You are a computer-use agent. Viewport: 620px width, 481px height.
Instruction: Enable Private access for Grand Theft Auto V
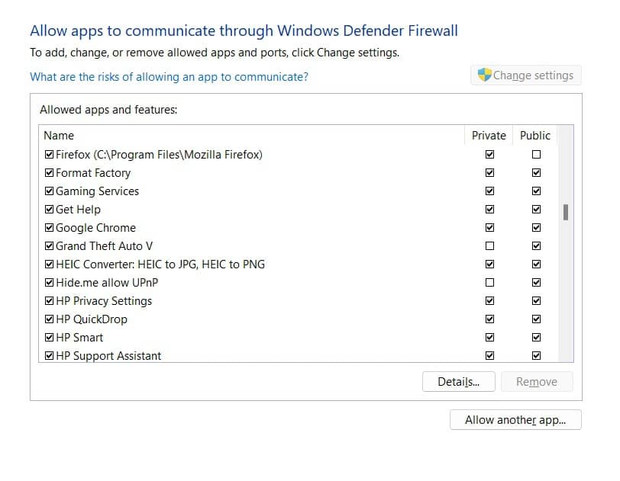point(489,245)
